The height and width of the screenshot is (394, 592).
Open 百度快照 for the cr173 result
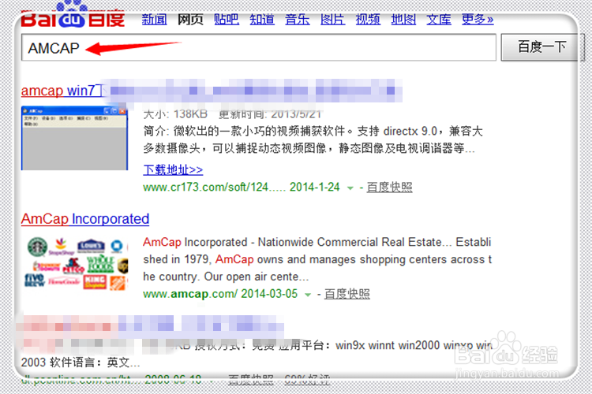pos(389,187)
